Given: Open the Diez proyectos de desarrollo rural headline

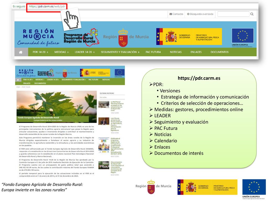Looking at the screenshot, I should click(117, 167).
